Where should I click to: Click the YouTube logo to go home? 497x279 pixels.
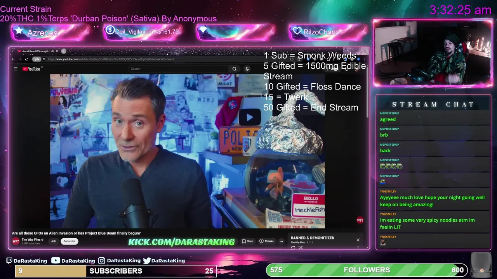pyautogui.click(x=31, y=69)
